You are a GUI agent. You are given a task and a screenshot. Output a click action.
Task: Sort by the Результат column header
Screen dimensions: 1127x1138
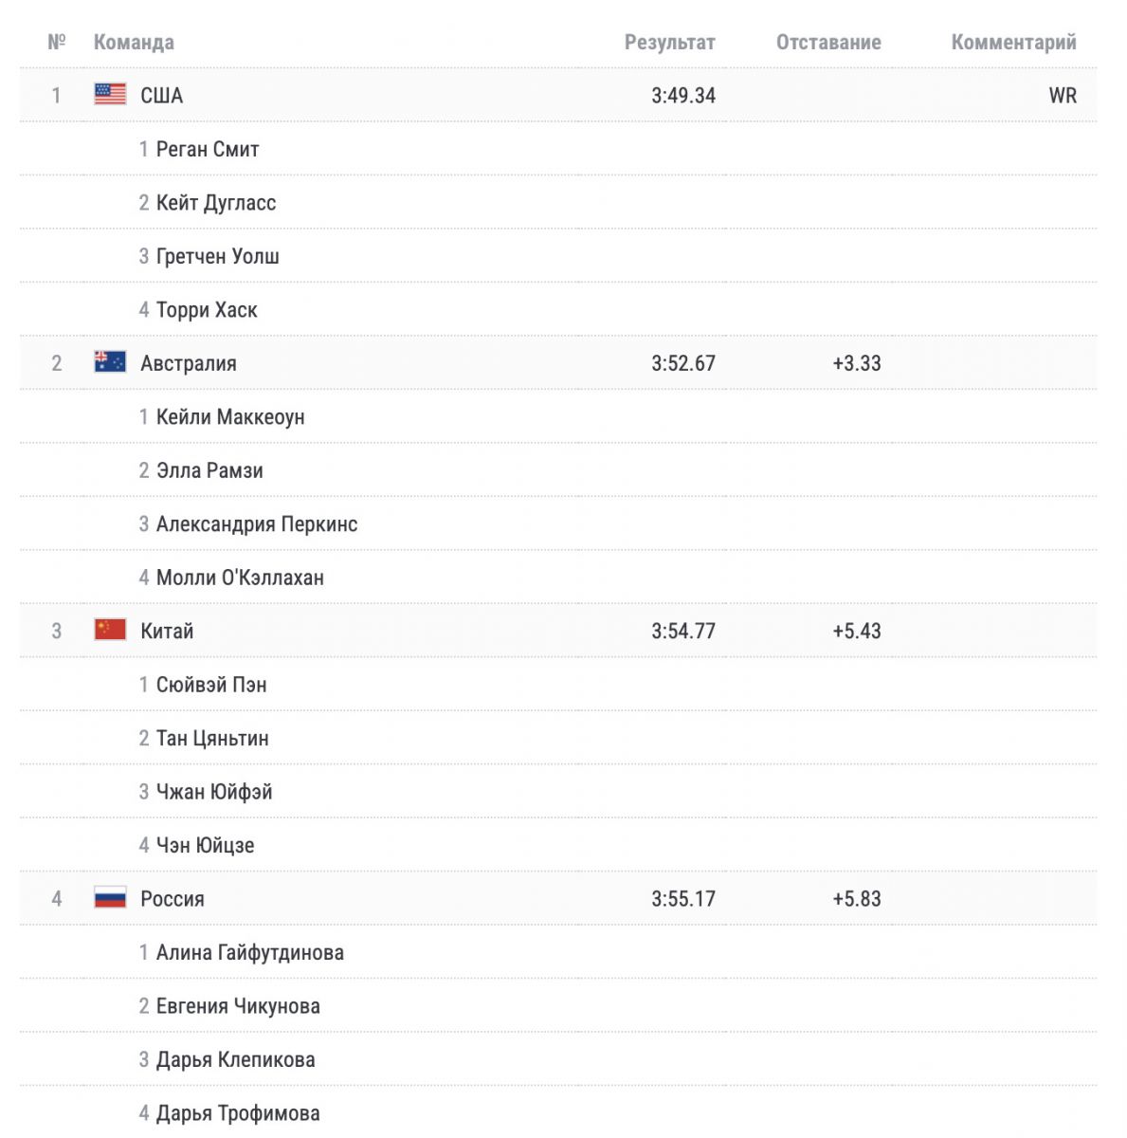[x=669, y=42]
